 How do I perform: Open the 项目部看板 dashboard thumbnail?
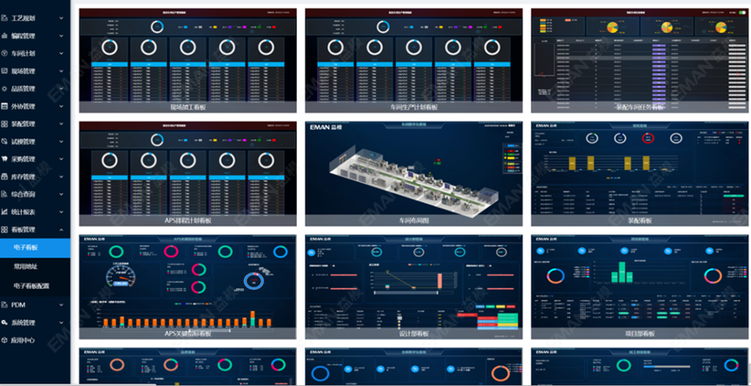[x=640, y=282]
